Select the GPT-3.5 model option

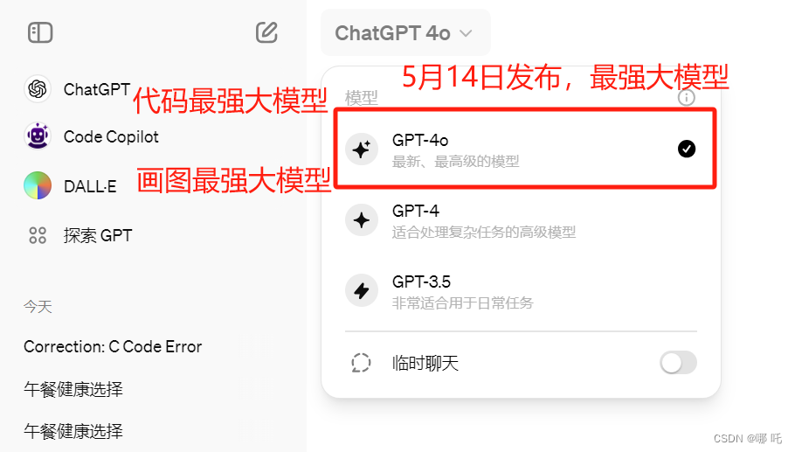click(522, 291)
